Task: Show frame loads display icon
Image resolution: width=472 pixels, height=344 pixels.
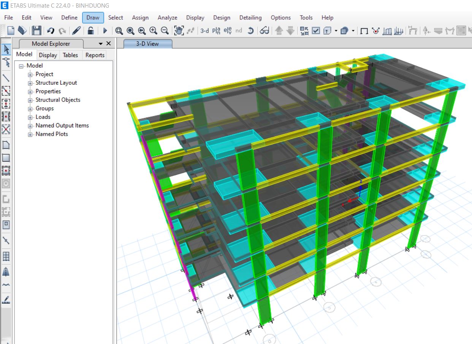Action: pos(387,31)
